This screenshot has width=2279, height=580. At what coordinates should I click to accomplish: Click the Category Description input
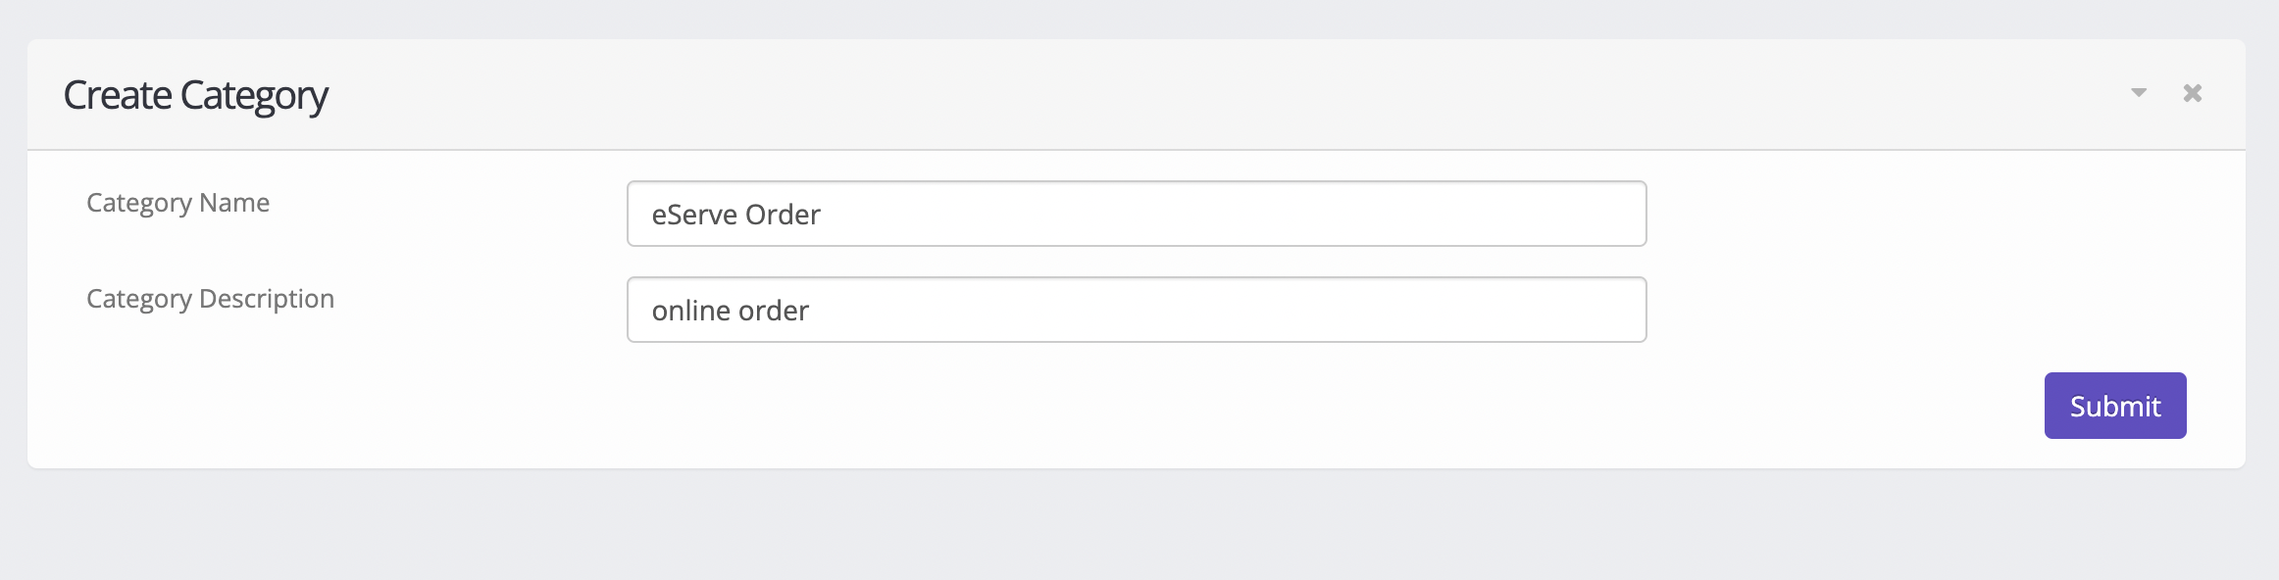pyautogui.click(x=1136, y=310)
